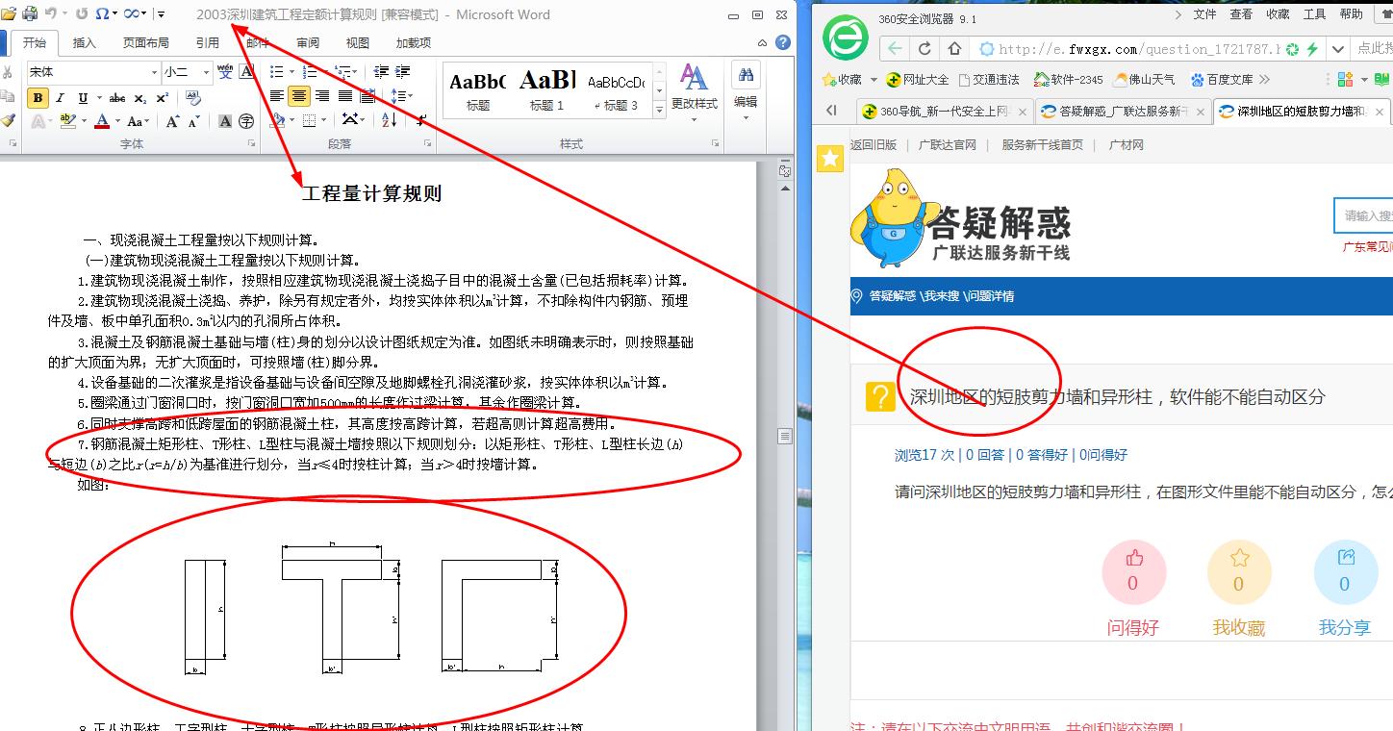Open the 工具 menu in 360 browser
The height and width of the screenshot is (731, 1393).
pyautogui.click(x=1314, y=14)
